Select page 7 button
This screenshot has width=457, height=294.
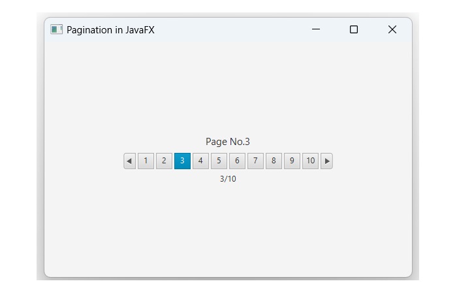255,161
